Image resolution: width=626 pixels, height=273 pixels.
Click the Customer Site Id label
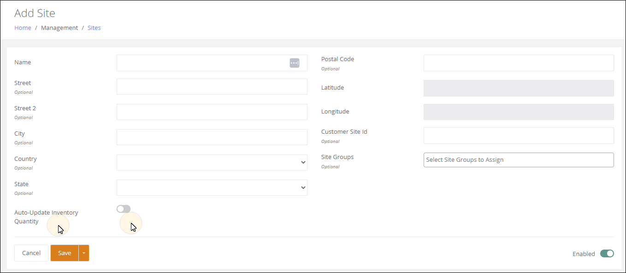click(x=344, y=131)
